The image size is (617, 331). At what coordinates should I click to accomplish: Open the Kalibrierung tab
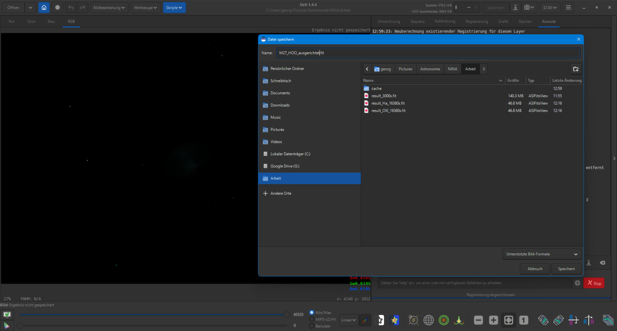click(x=445, y=22)
